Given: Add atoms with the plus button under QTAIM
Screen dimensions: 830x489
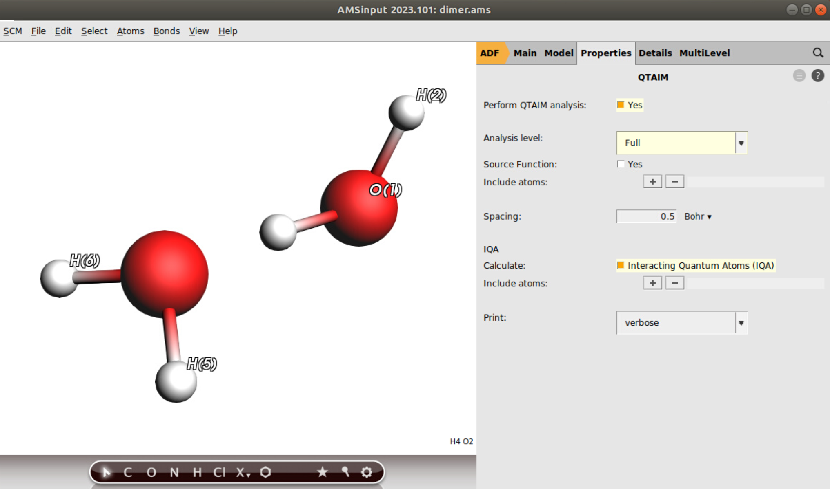Looking at the screenshot, I should [x=652, y=181].
